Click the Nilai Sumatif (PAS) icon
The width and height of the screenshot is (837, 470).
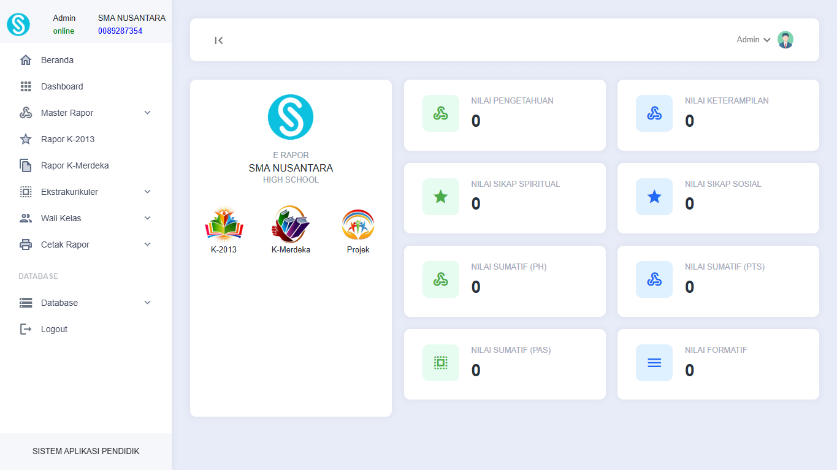tap(440, 363)
